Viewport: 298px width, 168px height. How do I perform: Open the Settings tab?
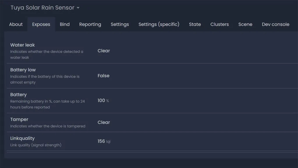(120, 24)
